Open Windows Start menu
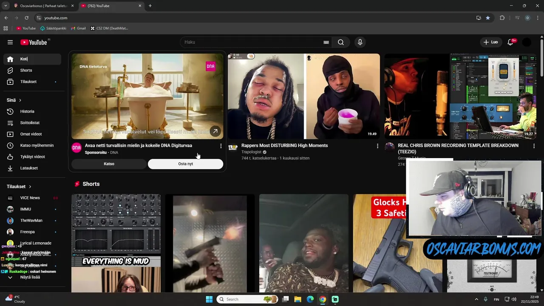The height and width of the screenshot is (306, 544). point(209,299)
